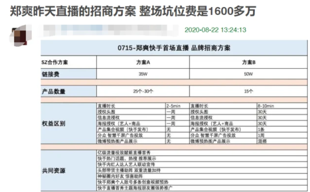Click the 产品数量 row label
The width and height of the screenshot is (310, 192).
[x=68, y=92]
